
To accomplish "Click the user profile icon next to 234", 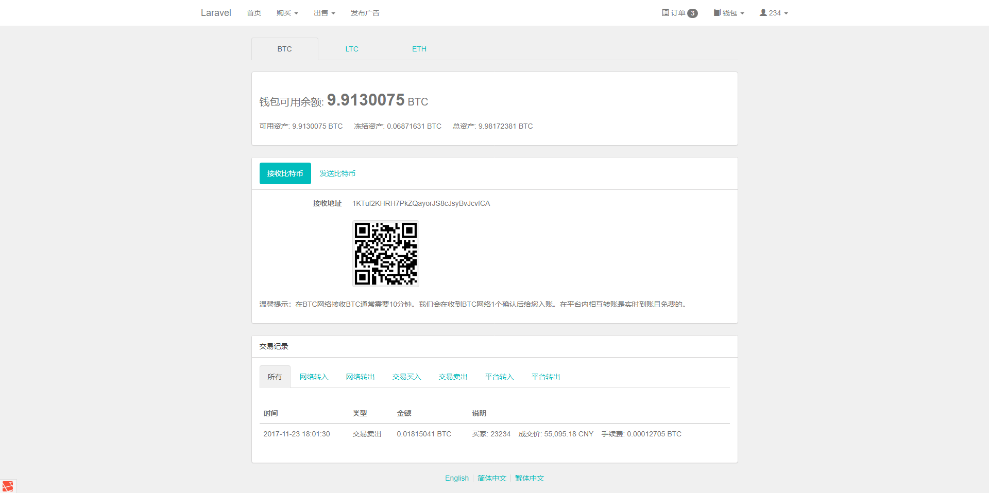I will [763, 12].
